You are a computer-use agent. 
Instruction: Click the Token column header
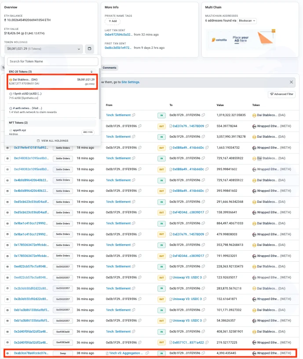256,105
